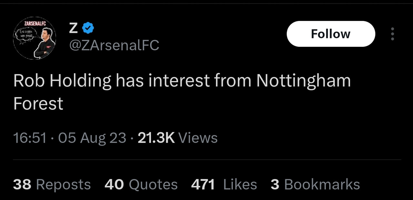Click the 16:51 timestamp
The width and height of the screenshot is (413, 200).
30,138
